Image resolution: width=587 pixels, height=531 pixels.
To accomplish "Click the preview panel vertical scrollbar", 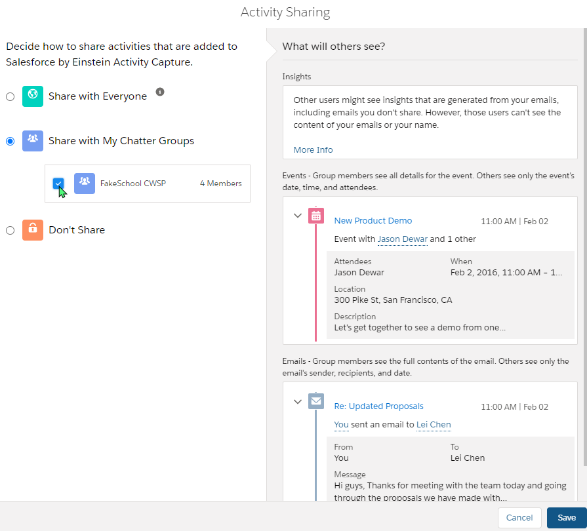I will point(585,247).
